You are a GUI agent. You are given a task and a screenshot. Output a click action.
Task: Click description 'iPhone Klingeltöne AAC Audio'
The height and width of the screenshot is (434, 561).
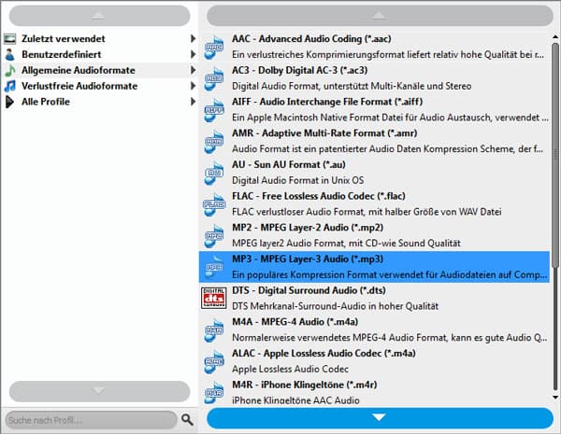coord(295,400)
